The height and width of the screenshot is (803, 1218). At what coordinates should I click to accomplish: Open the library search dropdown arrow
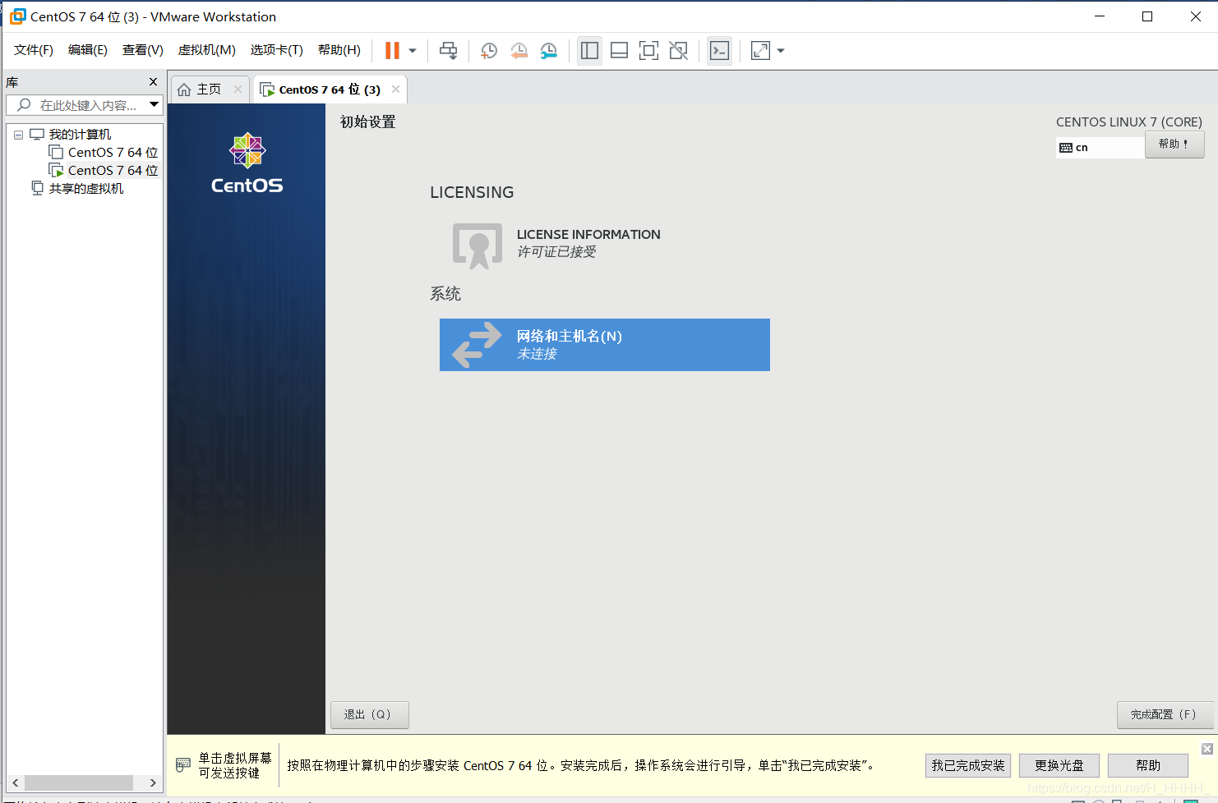pyautogui.click(x=154, y=105)
